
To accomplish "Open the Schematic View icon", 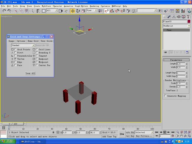I will point(178,11).
